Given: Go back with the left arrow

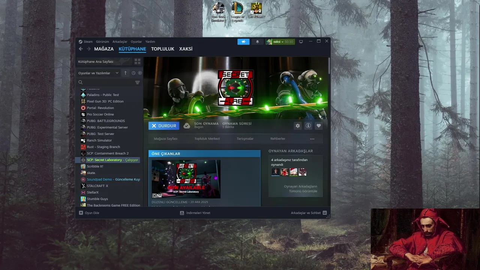Looking at the screenshot, I should pyautogui.click(x=81, y=49).
